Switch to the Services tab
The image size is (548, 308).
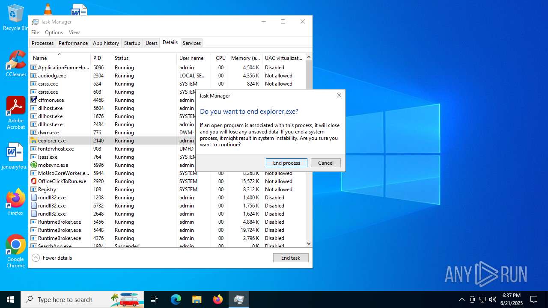click(191, 43)
